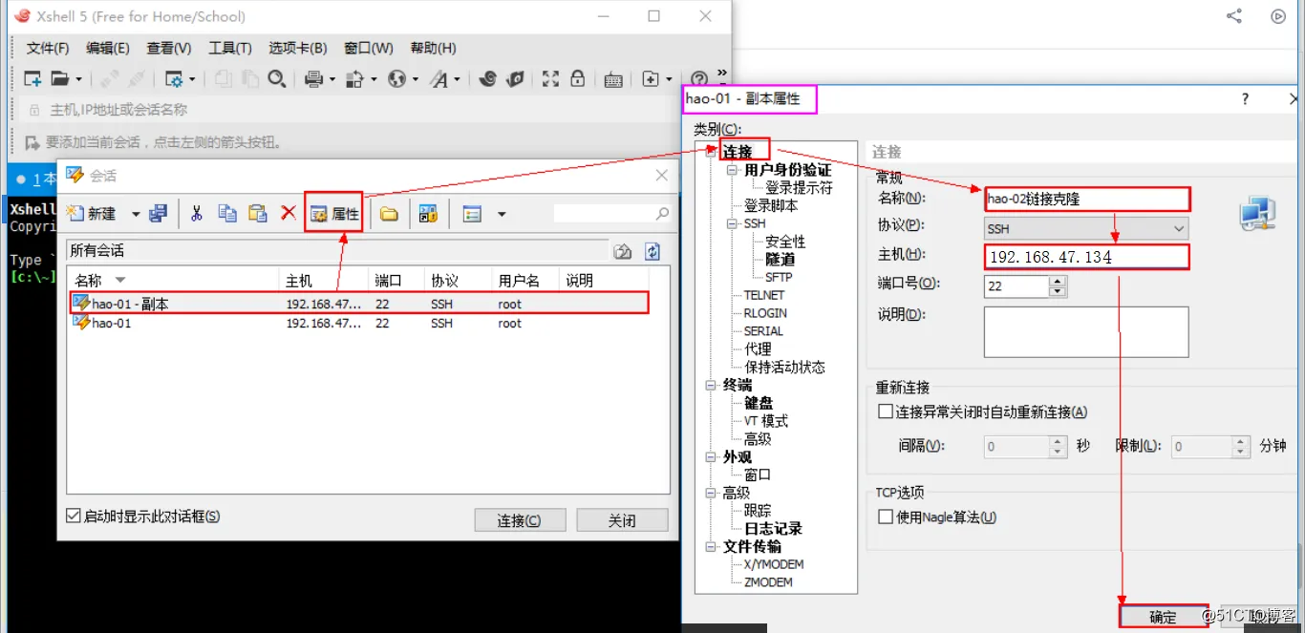Image resolution: width=1305 pixels, height=633 pixels.
Task: Click the go up folder icon beside 所有会话
Action: (x=623, y=251)
